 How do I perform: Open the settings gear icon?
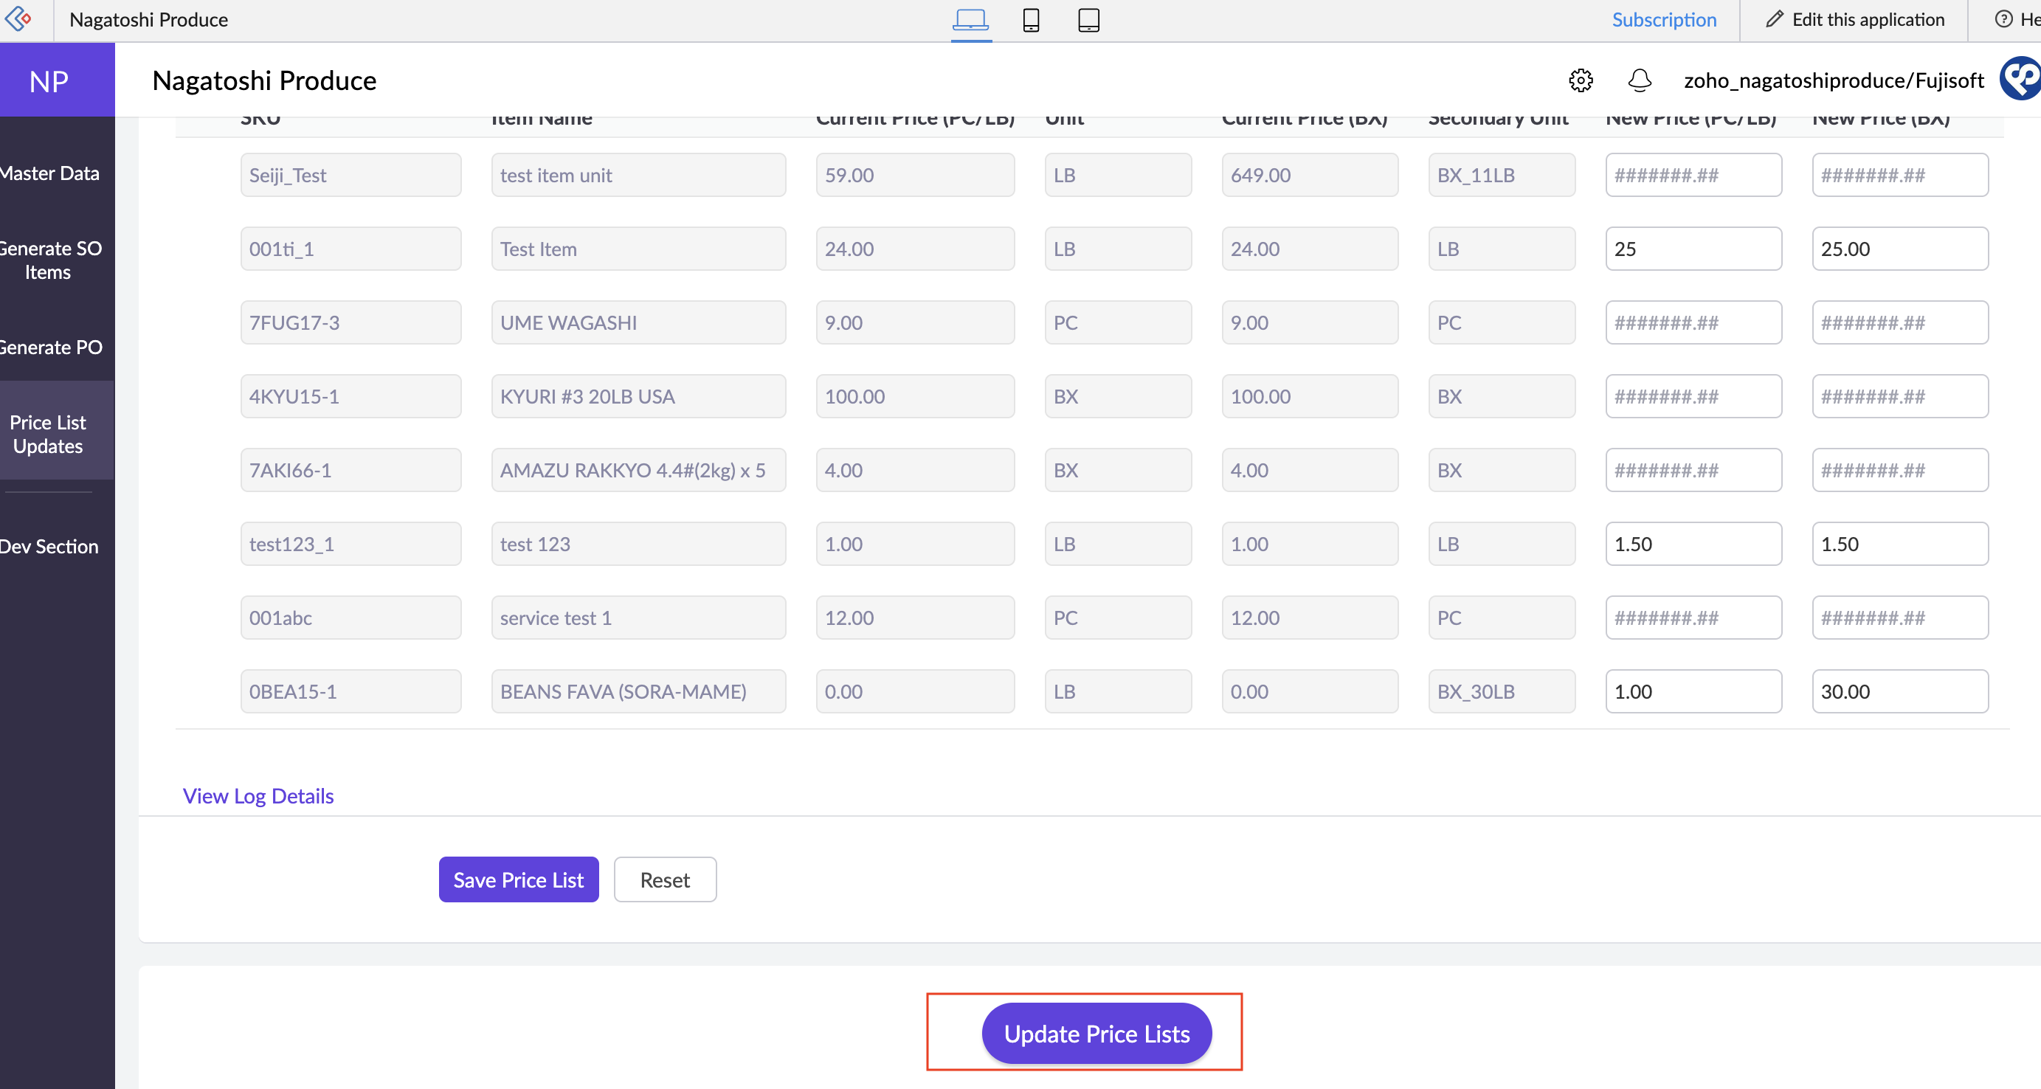[1580, 80]
